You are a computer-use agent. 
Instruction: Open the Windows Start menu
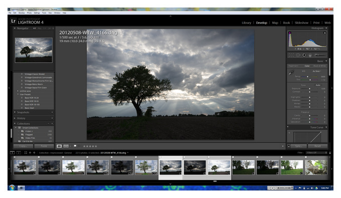[x=12, y=187]
